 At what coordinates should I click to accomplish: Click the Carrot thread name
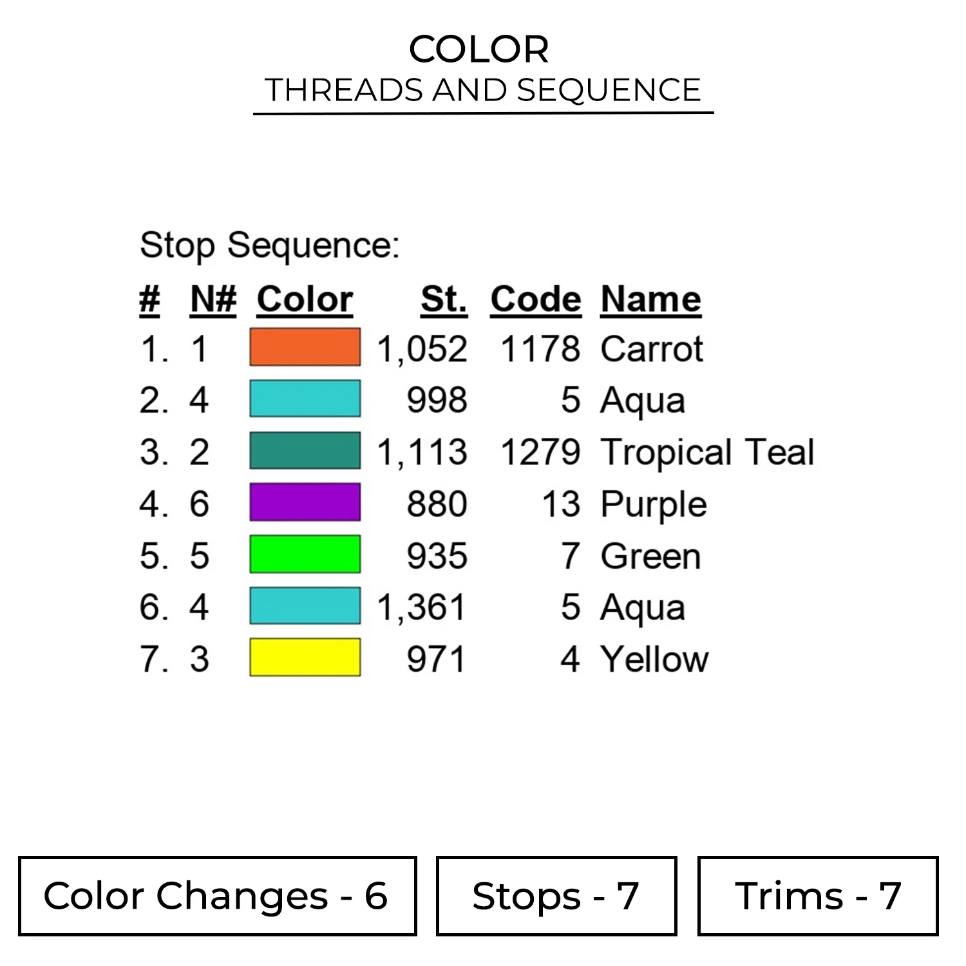(x=652, y=349)
